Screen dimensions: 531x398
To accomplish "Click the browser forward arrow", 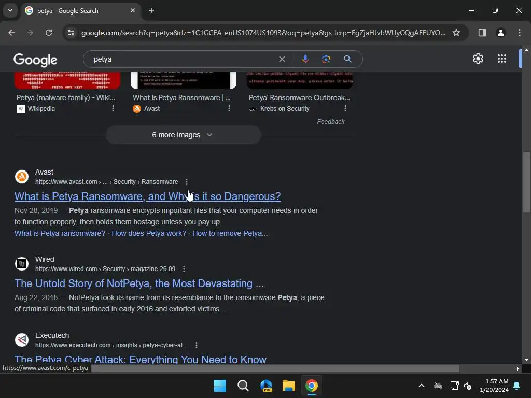I will (30, 33).
